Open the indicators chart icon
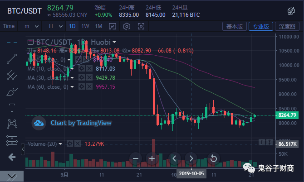 [113, 26]
